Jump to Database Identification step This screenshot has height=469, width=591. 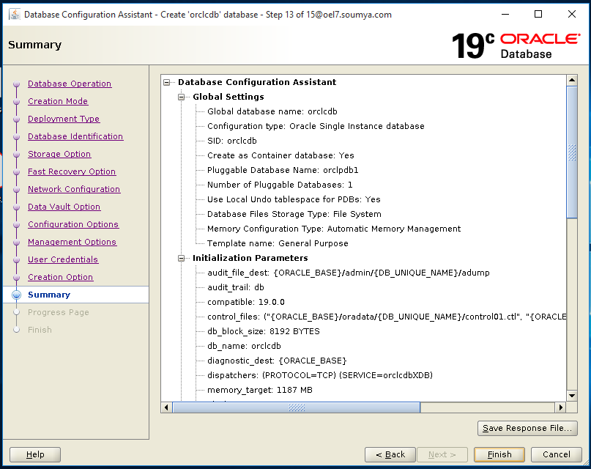tap(75, 136)
